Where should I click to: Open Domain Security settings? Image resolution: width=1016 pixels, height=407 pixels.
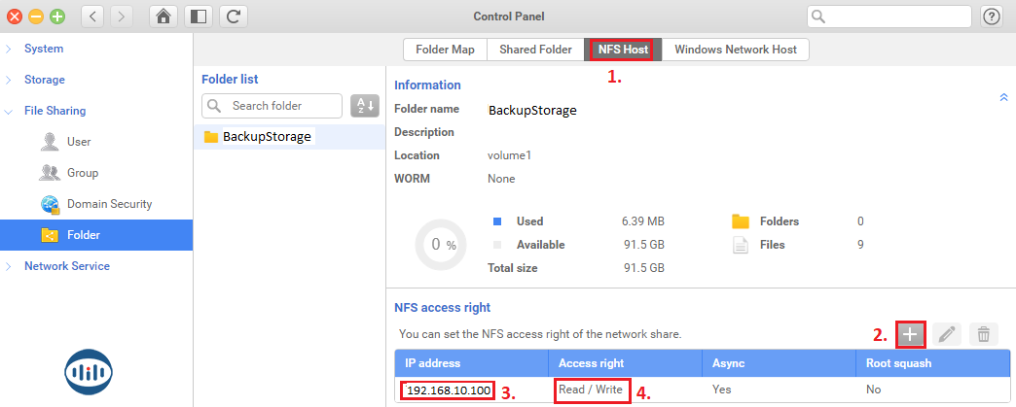(109, 204)
